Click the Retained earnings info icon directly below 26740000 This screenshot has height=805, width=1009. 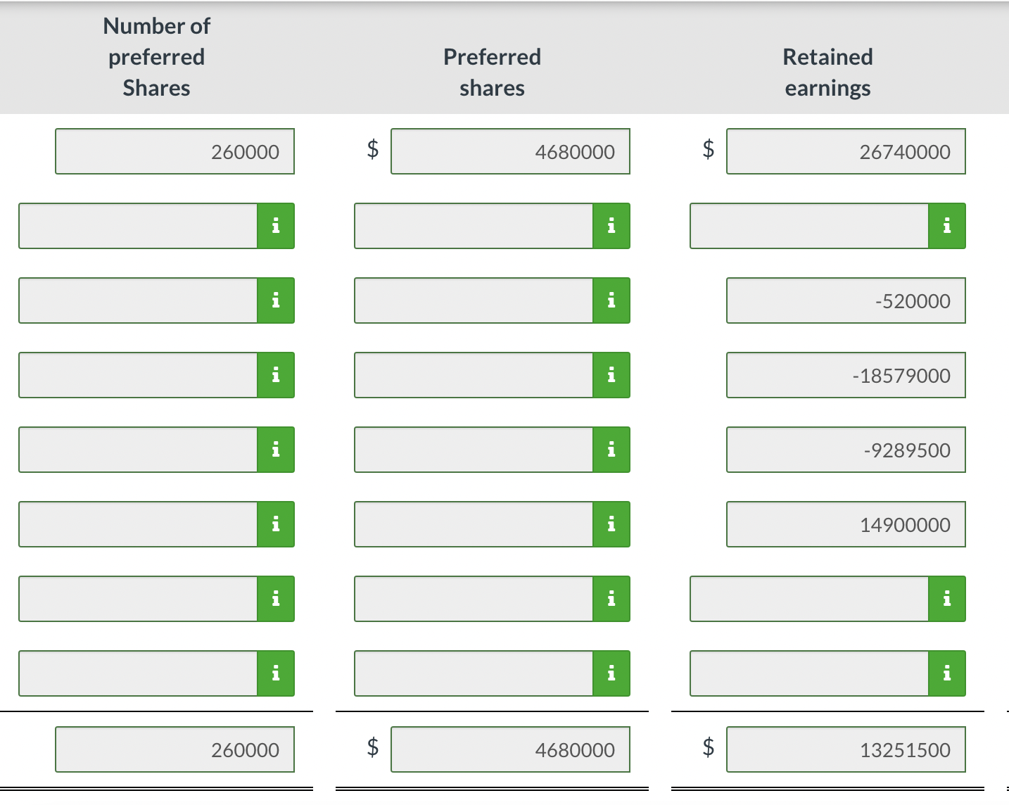947,226
